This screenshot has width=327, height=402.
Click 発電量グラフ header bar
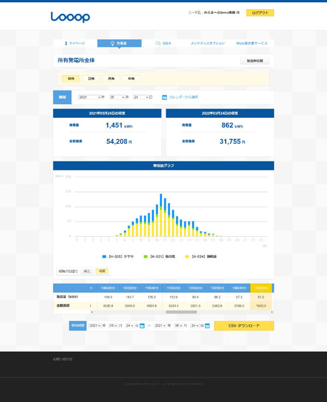[x=163, y=166]
